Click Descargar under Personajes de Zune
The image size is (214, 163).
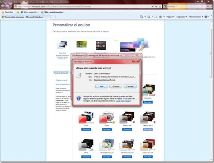107,157
